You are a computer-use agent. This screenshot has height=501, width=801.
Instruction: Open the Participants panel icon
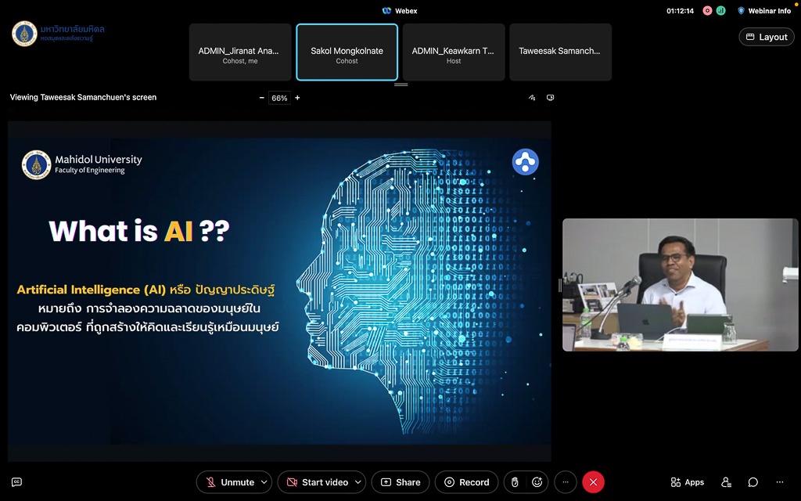pyautogui.click(x=727, y=482)
